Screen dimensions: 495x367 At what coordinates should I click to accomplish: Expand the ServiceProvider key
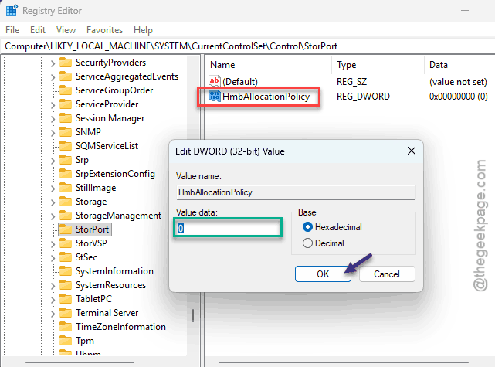pos(53,105)
